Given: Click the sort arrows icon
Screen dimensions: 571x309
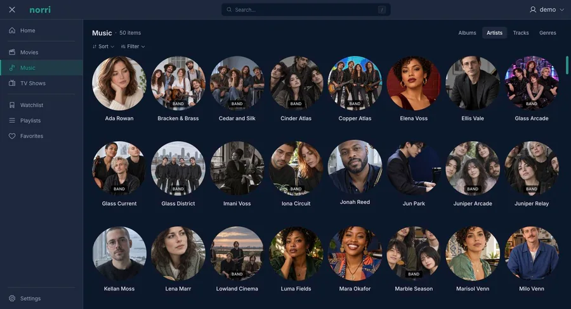Looking at the screenshot, I should point(95,46).
